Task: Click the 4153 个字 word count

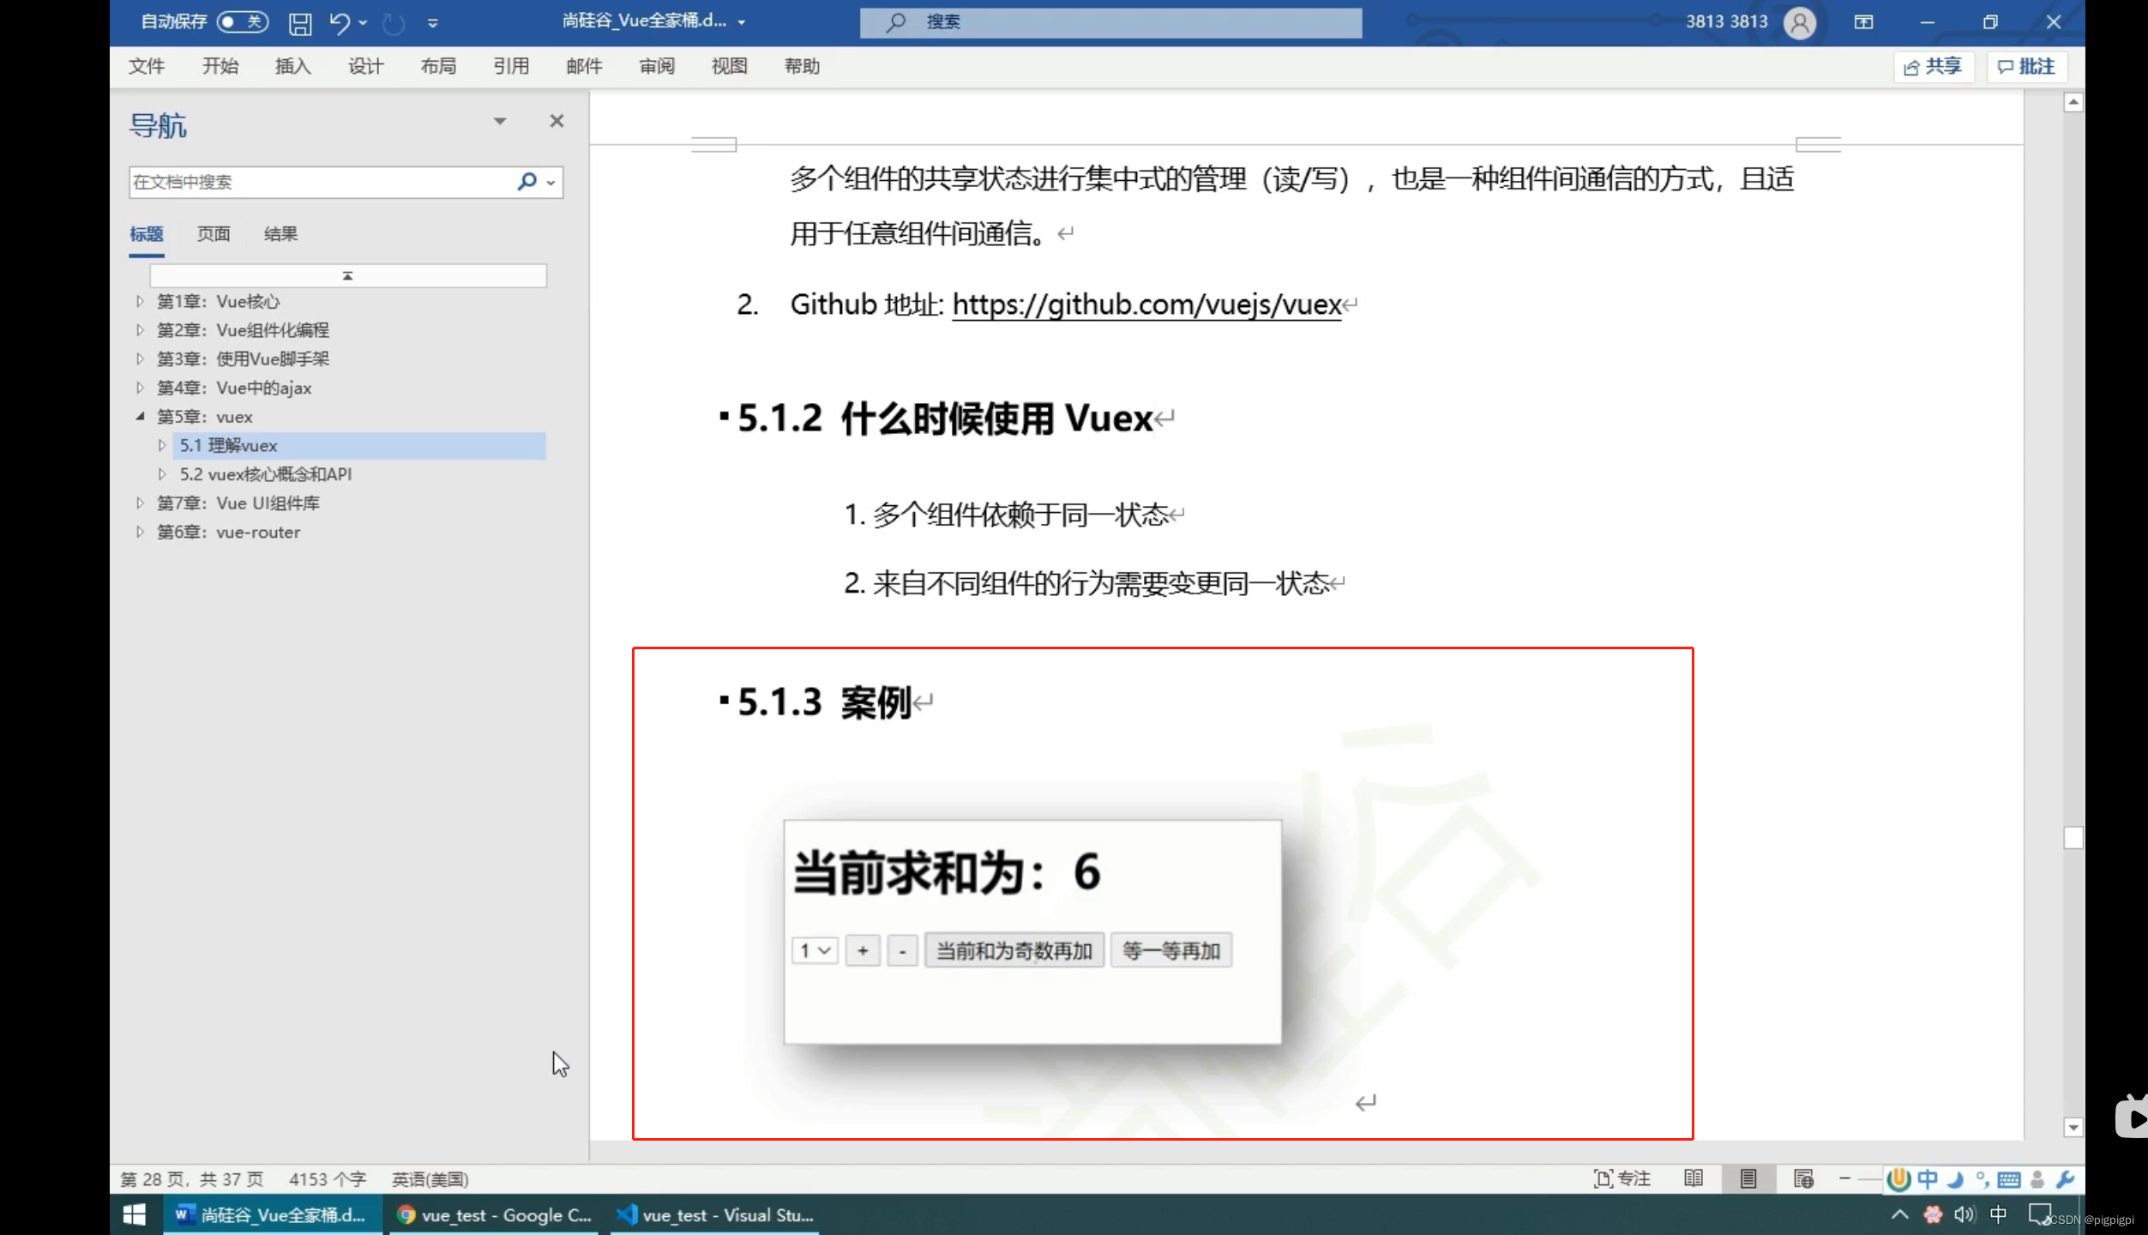Action: coord(328,1179)
